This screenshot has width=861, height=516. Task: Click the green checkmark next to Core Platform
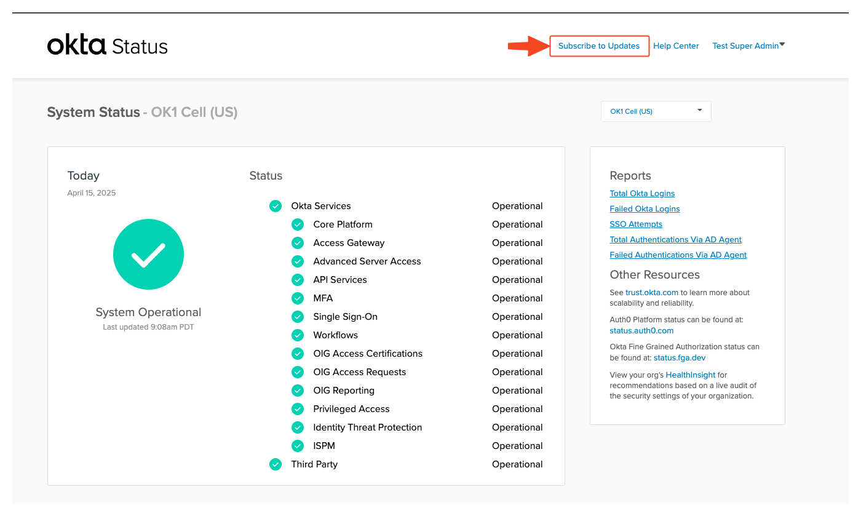[x=298, y=224]
